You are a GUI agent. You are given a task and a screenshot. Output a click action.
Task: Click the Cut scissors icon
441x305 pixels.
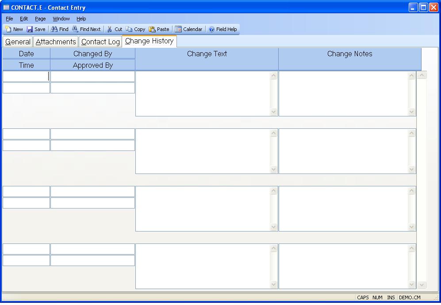coord(110,29)
